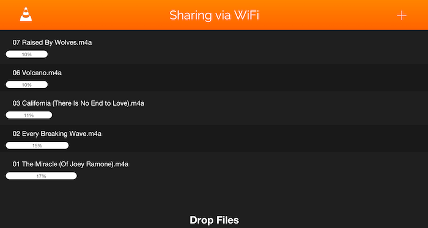This screenshot has width=428, height=228.
Task: Click the California upload progress bar
Action: (29, 115)
